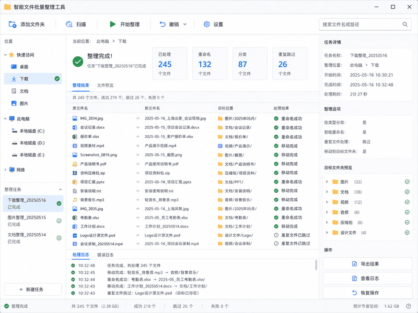
Task: Click the check mark beside 压缩包 (8) folder
Action: pyautogui.click(x=407, y=223)
